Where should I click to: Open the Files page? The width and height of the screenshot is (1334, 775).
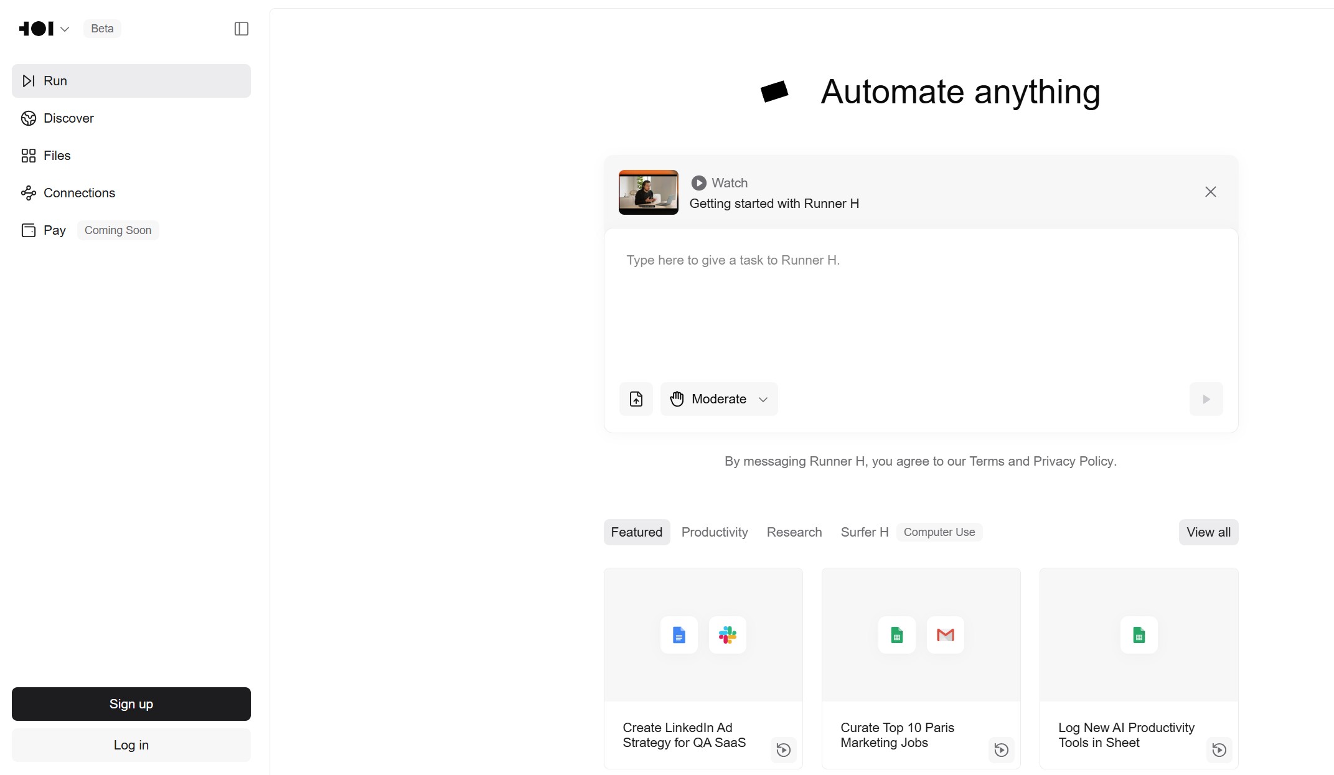131,156
